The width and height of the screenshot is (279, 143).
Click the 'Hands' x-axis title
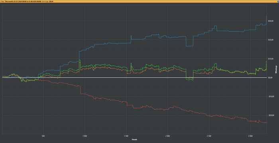point(134,140)
